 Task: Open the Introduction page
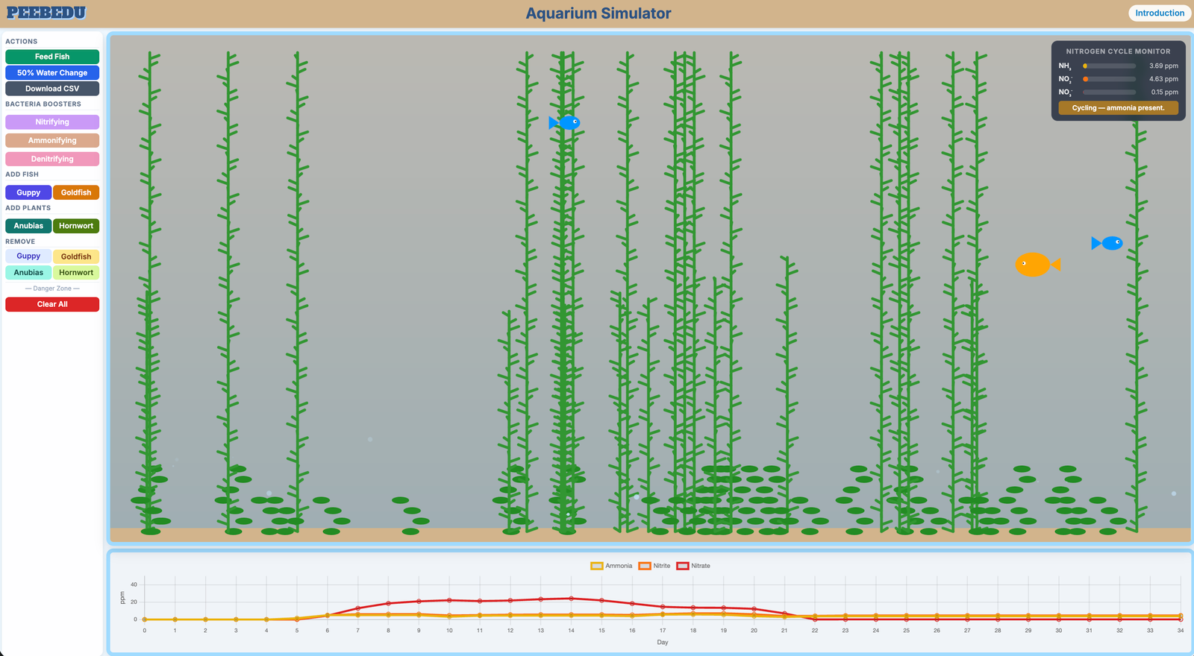(x=1159, y=13)
